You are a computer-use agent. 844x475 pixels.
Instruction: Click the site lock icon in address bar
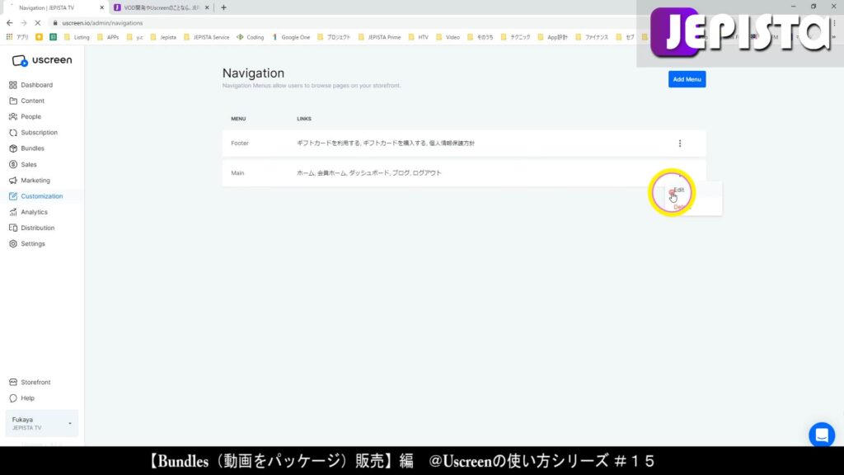coord(55,23)
